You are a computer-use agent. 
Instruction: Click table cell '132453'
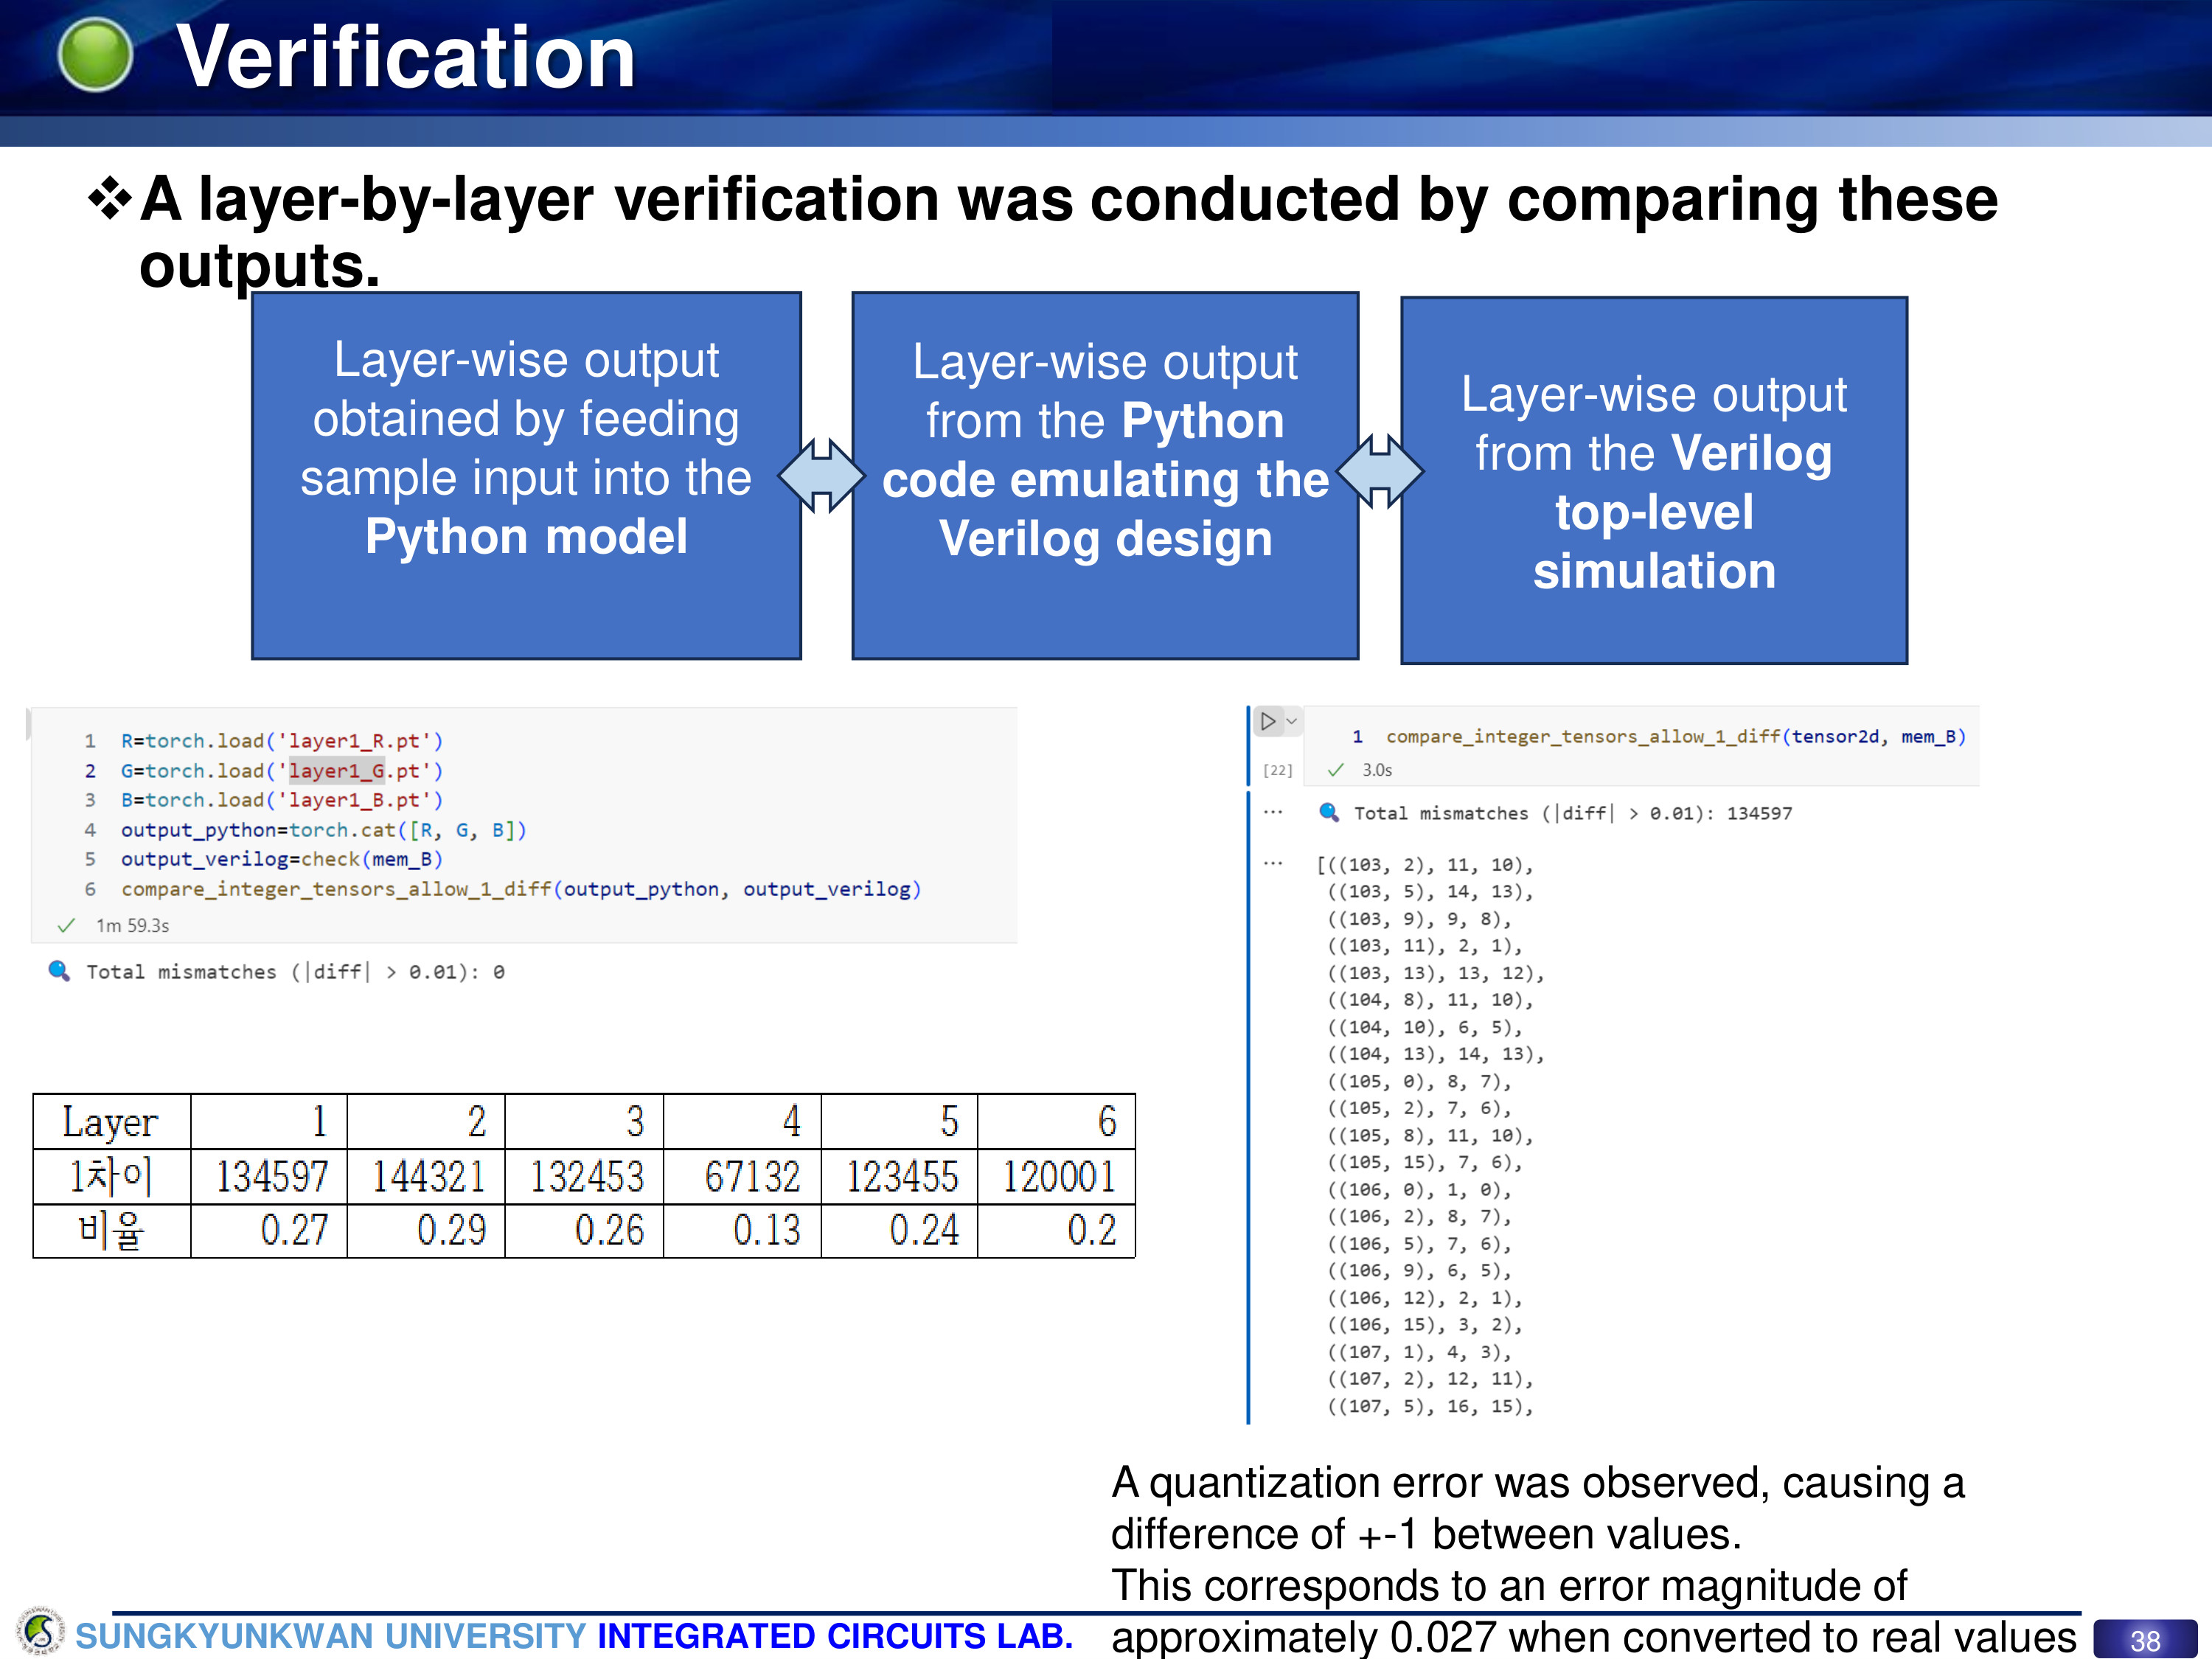click(x=585, y=1177)
